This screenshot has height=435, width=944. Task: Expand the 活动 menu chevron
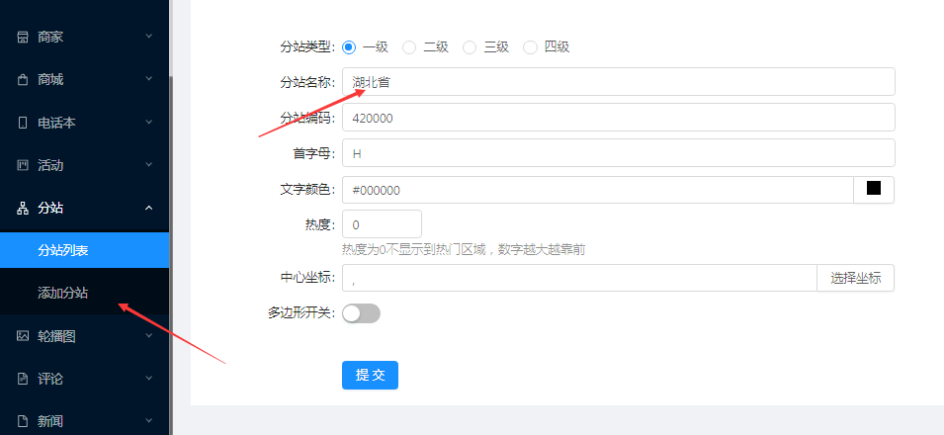point(148,165)
